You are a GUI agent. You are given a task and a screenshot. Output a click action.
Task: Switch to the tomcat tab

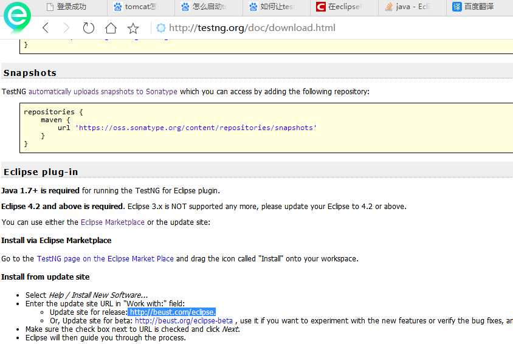coord(140,7)
